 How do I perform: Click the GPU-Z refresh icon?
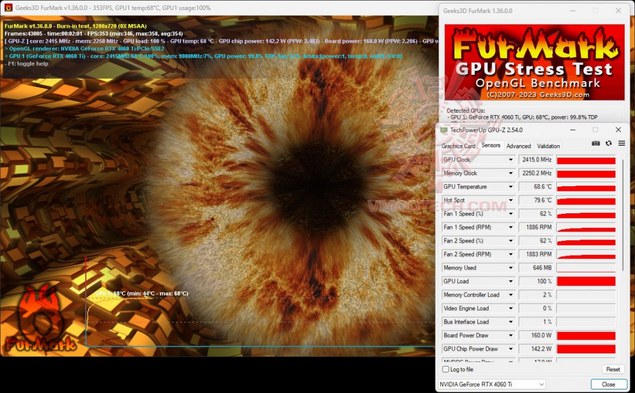point(609,143)
